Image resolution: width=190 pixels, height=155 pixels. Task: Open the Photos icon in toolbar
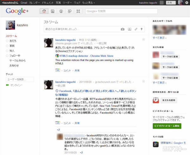(53, 11)
